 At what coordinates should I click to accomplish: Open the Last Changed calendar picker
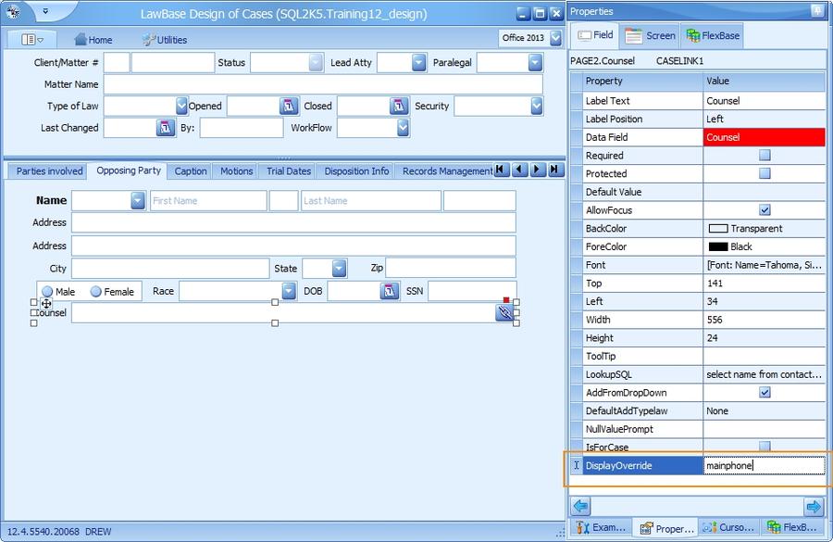pyautogui.click(x=166, y=128)
